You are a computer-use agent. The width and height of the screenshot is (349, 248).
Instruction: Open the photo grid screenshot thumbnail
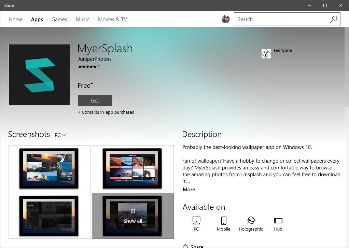(50, 168)
